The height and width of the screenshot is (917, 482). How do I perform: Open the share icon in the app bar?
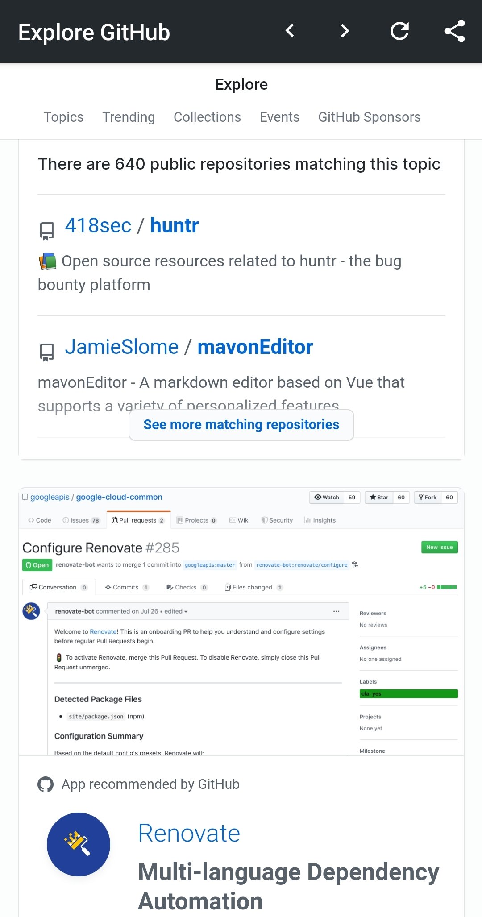pyautogui.click(x=454, y=31)
